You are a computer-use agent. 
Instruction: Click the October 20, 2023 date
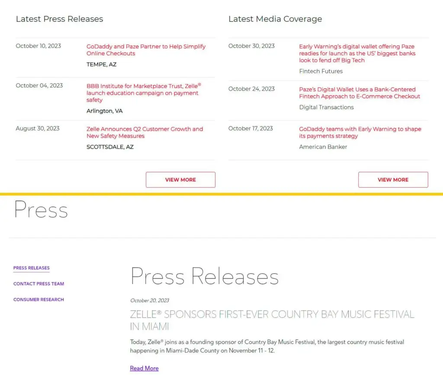[149, 300]
